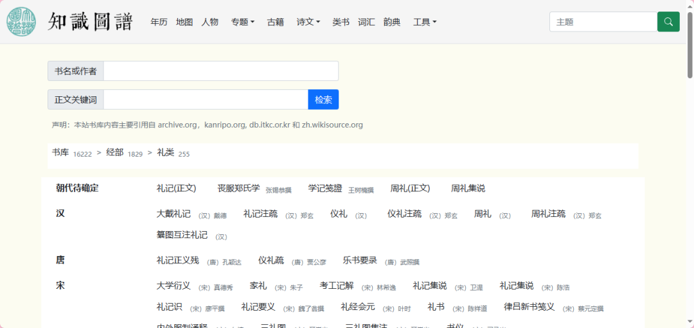694x328 pixels.
Task: Open the book 律吕新书笺义
Action: click(x=529, y=307)
